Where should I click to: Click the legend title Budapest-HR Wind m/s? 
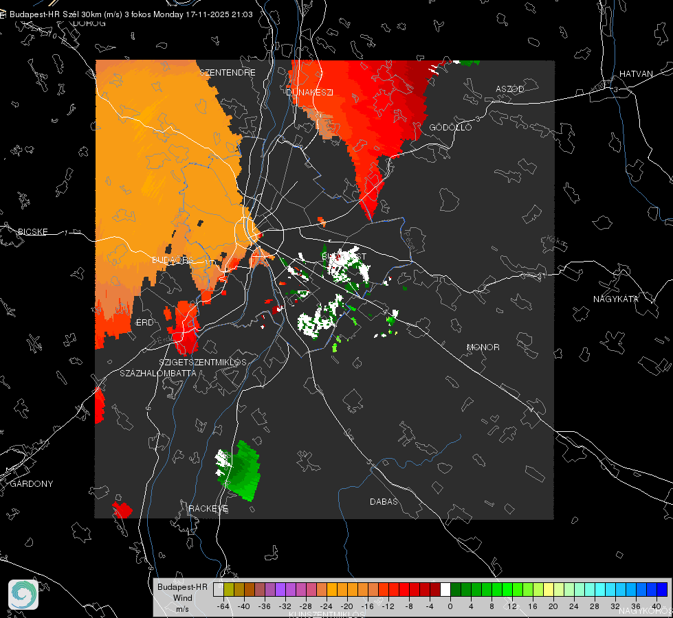point(182,597)
